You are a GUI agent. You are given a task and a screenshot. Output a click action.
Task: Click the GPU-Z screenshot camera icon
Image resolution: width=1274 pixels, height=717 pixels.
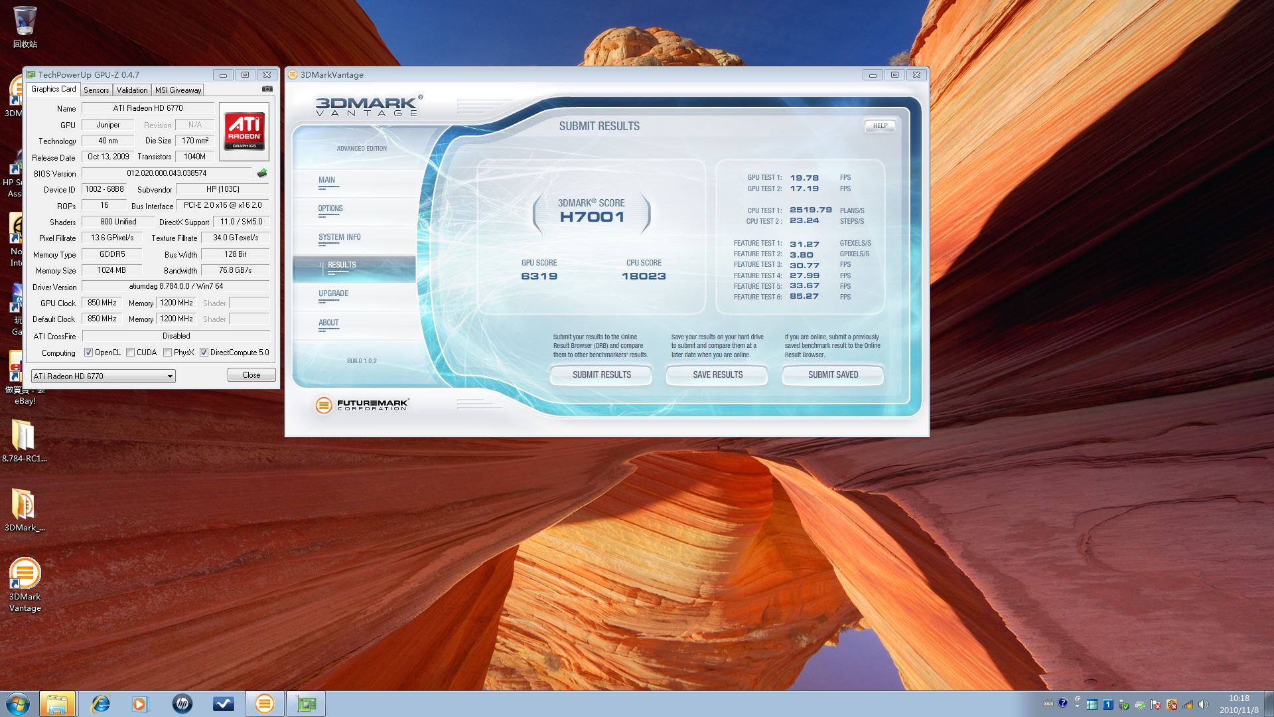tap(267, 89)
